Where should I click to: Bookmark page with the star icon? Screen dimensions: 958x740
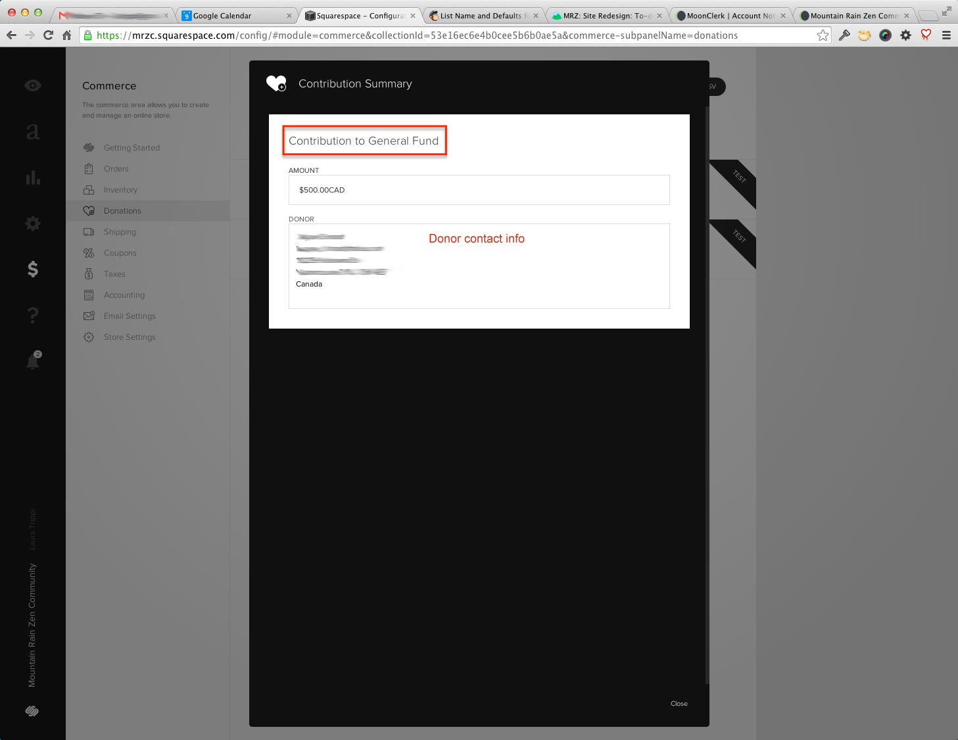click(x=823, y=35)
